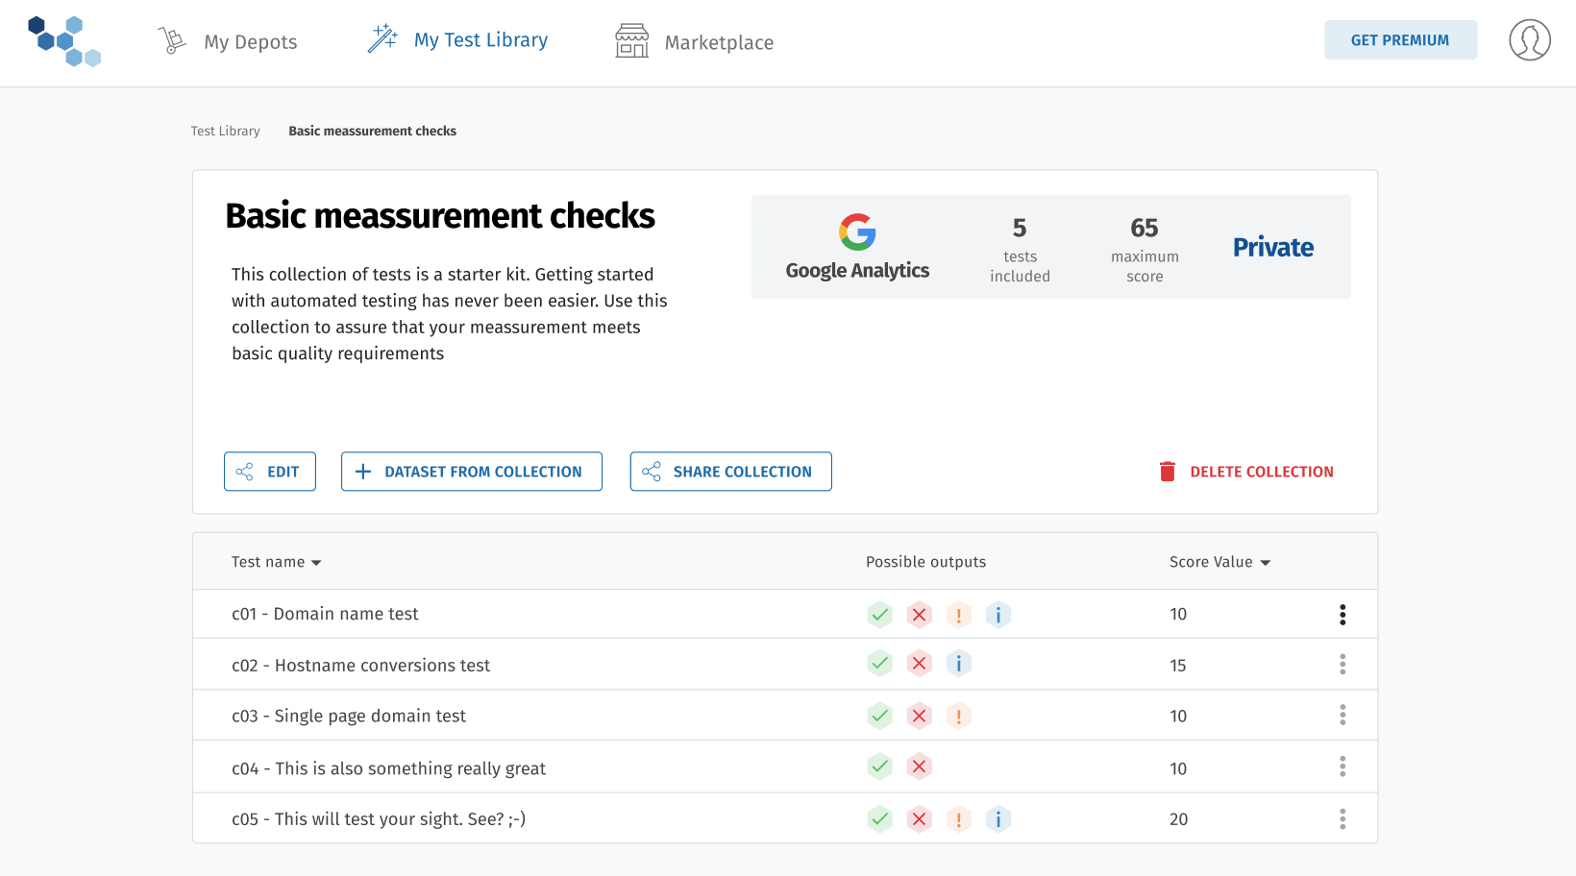This screenshot has width=1576, height=876.
Task: Open the Score Value sort dropdown
Action: tap(1265, 562)
